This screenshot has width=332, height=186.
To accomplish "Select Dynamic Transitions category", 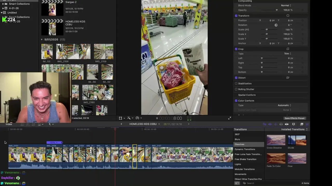I will [x=245, y=149].
